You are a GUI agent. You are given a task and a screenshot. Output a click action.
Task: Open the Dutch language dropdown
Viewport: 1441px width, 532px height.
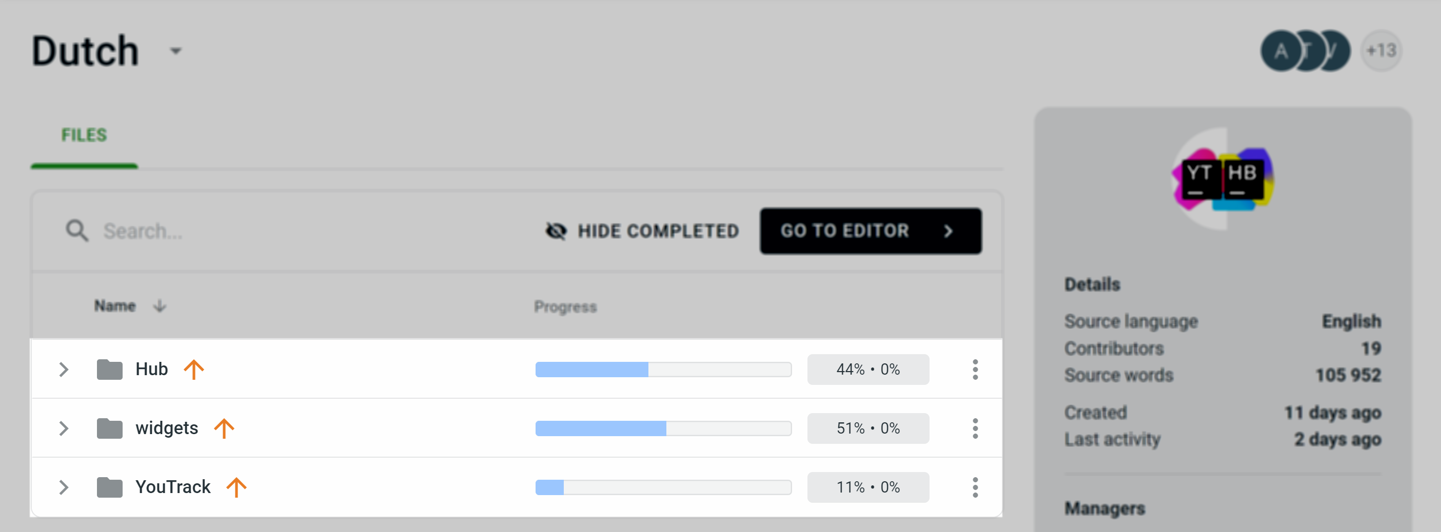coord(175,52)
